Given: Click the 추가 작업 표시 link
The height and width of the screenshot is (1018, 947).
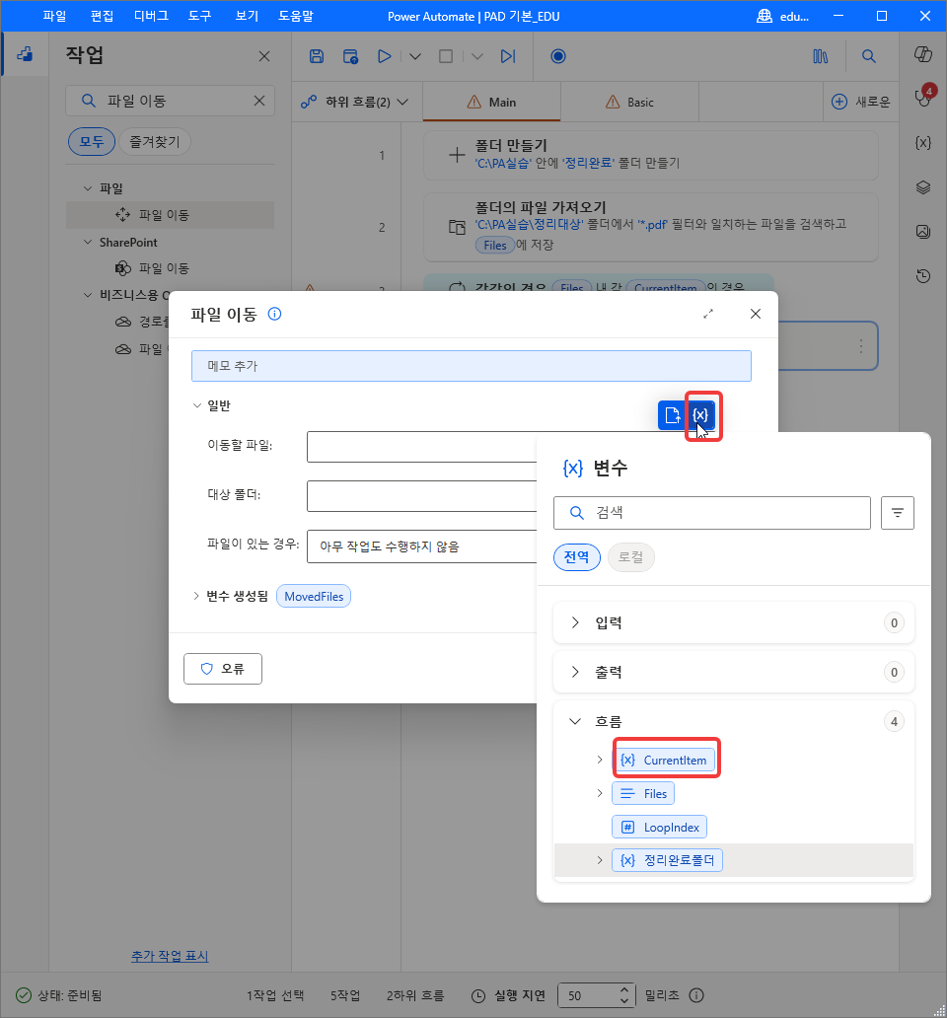Looking at the screenshot, I should pyautogui.click(x=170, y=956).
